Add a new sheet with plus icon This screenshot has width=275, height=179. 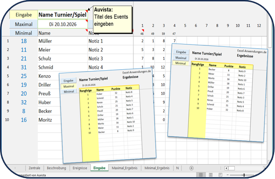click(191, 168)
